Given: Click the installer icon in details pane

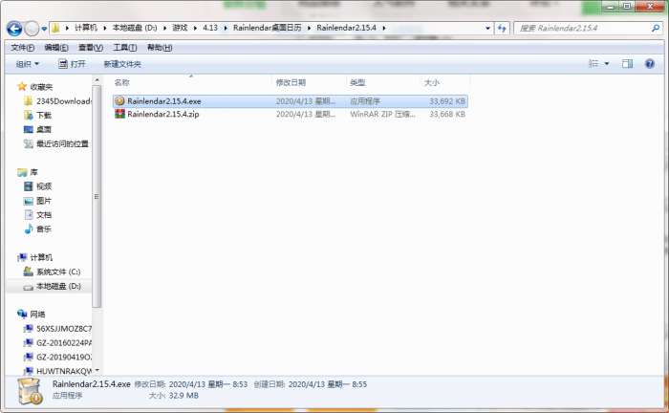Looking at the screenshot, I should coord(30,390).
